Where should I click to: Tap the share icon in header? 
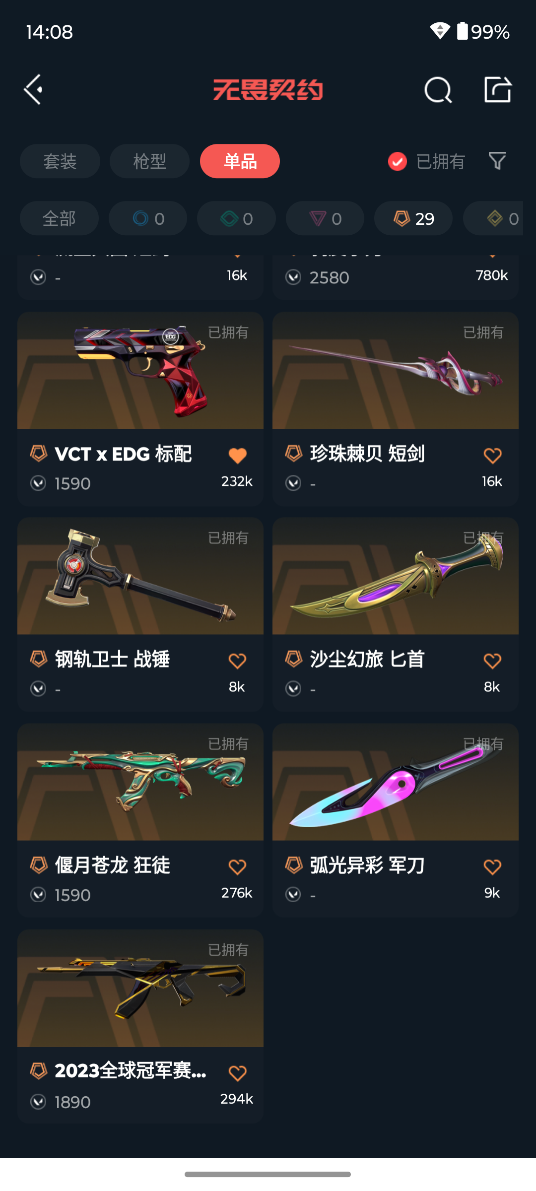(x=498, y=89)
